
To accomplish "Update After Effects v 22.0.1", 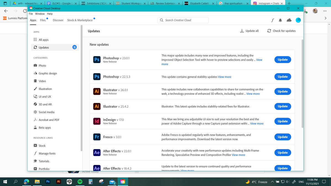I will click(x=283, y=152).
